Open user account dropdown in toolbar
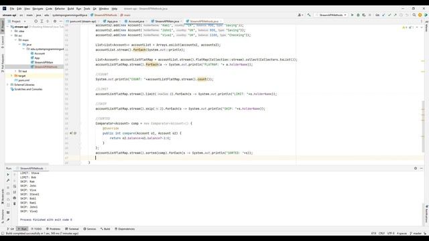Viewport: 429px width, 241px height. point(300,15)
